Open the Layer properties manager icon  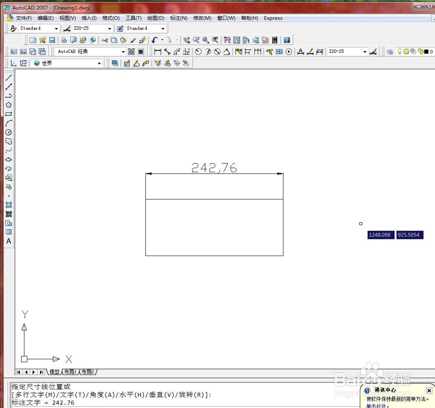pos(390,52)
